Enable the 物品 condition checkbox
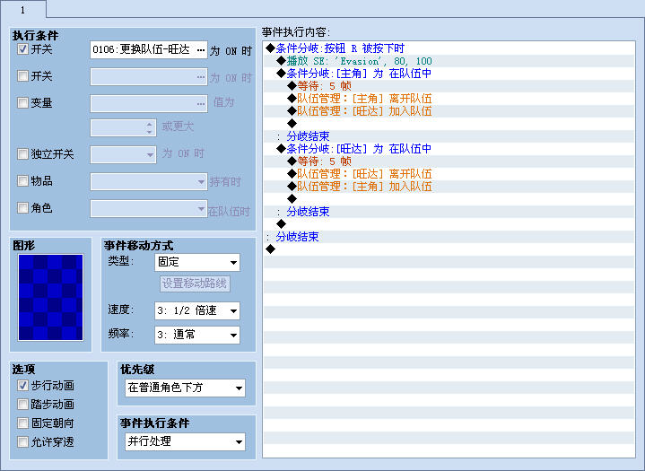Screen dimensions: 645x471 coord(22,181)
